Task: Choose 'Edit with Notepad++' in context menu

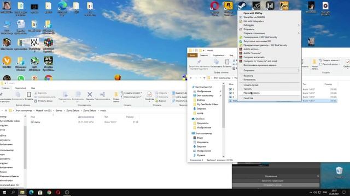Action: pyautogui.click(x=270, y=21)
